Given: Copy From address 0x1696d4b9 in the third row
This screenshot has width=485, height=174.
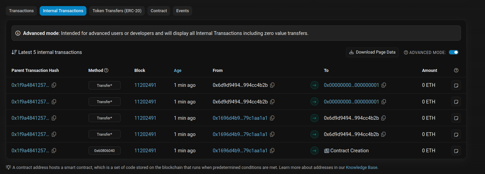Looking at the screenshot, I should (x=272, y=118).
